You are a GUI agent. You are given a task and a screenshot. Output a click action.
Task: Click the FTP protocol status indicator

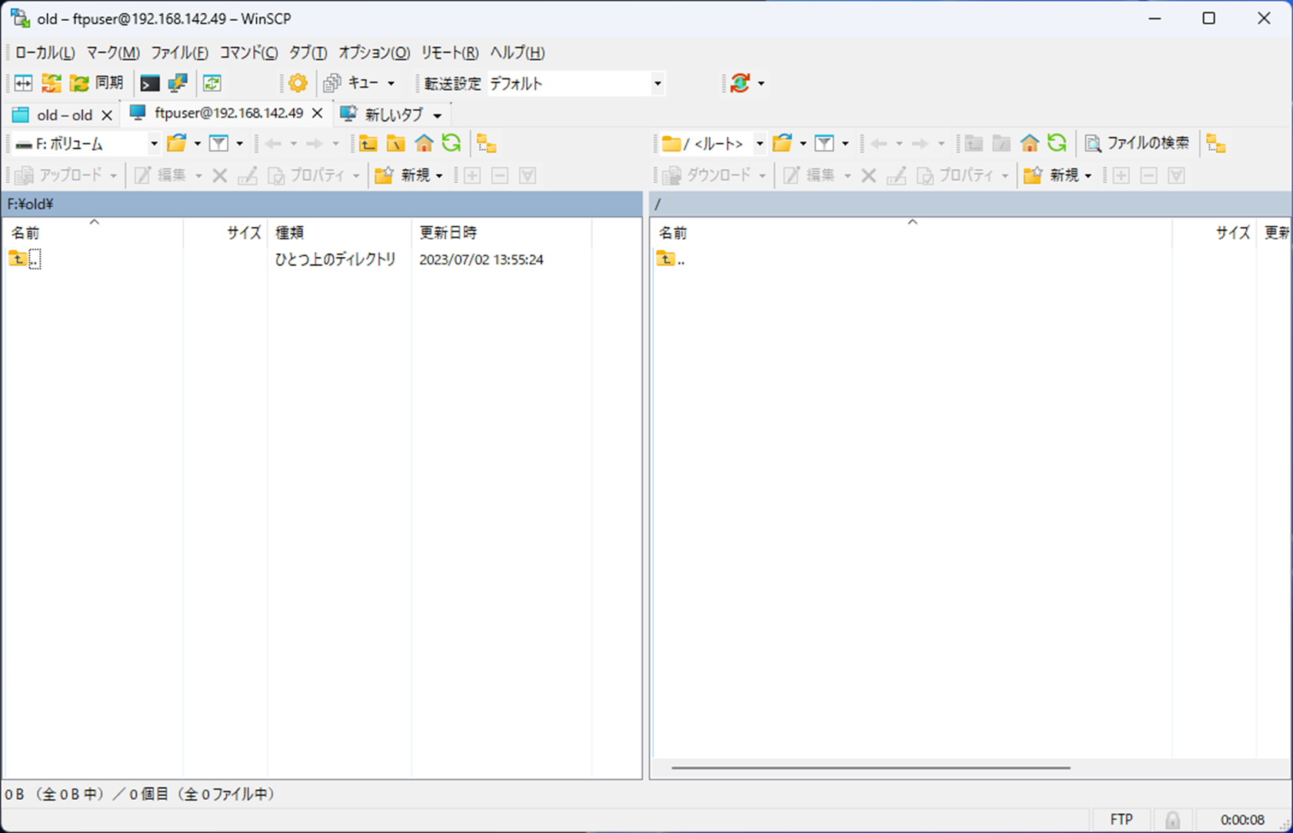click(1121, 820)
